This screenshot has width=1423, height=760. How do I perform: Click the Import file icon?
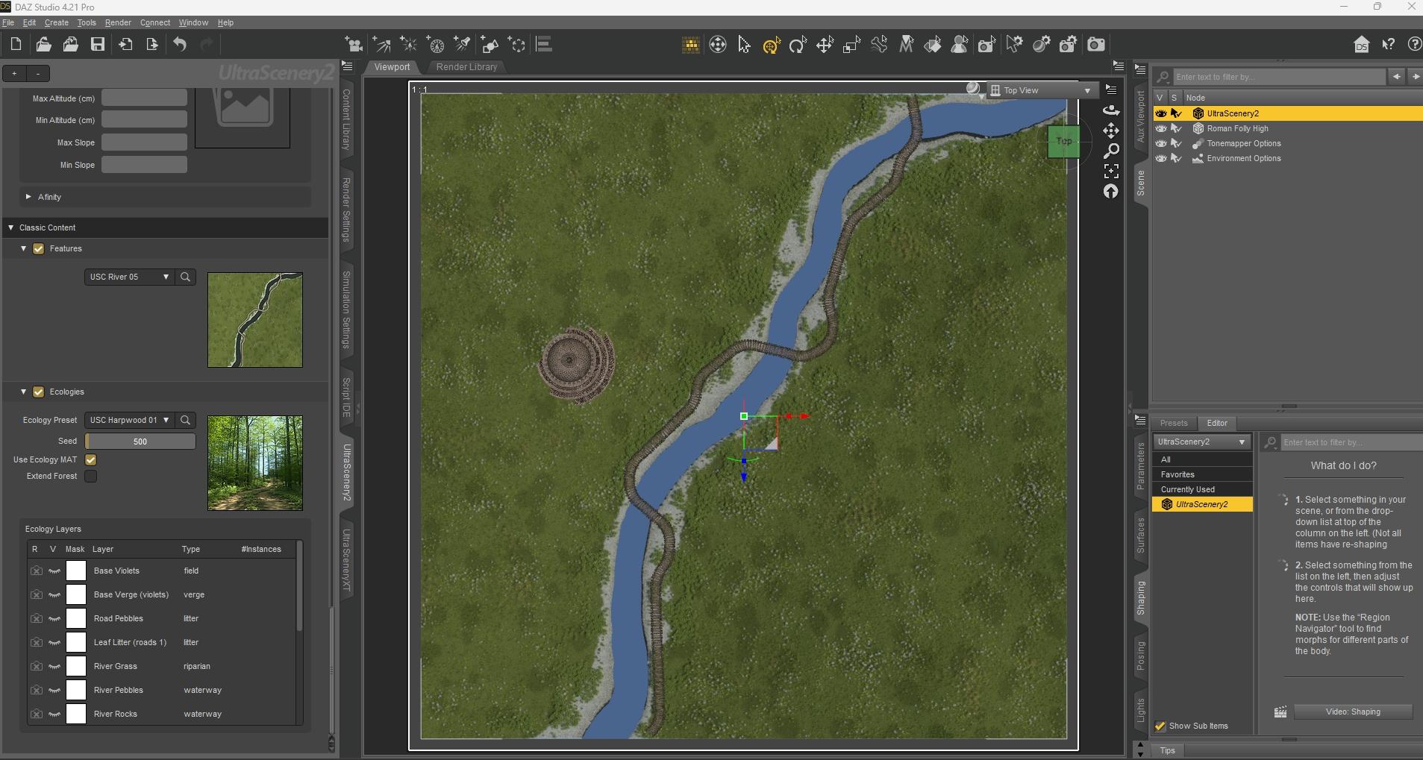(x=125, y=45)
